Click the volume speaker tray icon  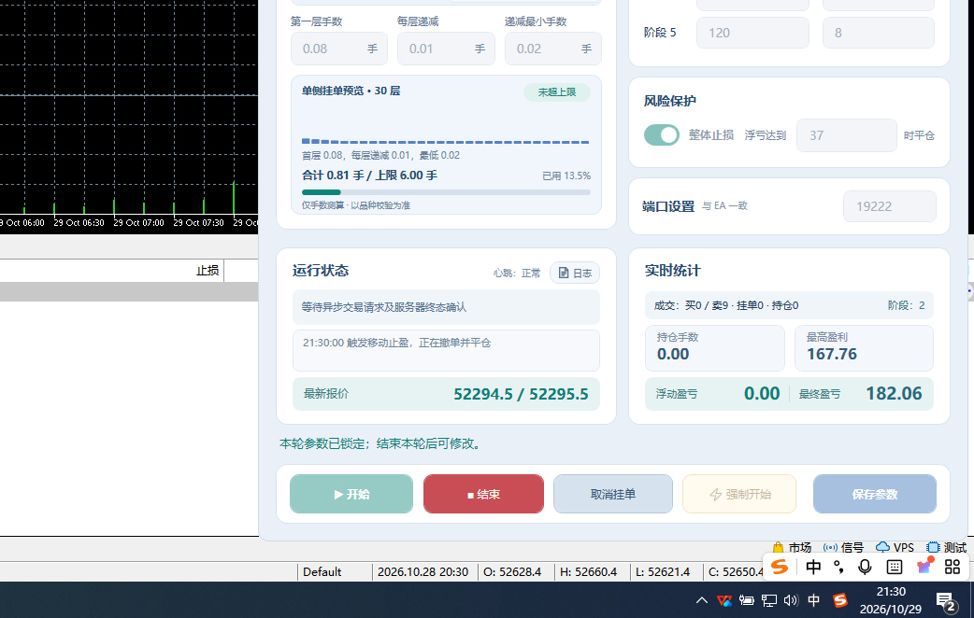coord(791,600)
